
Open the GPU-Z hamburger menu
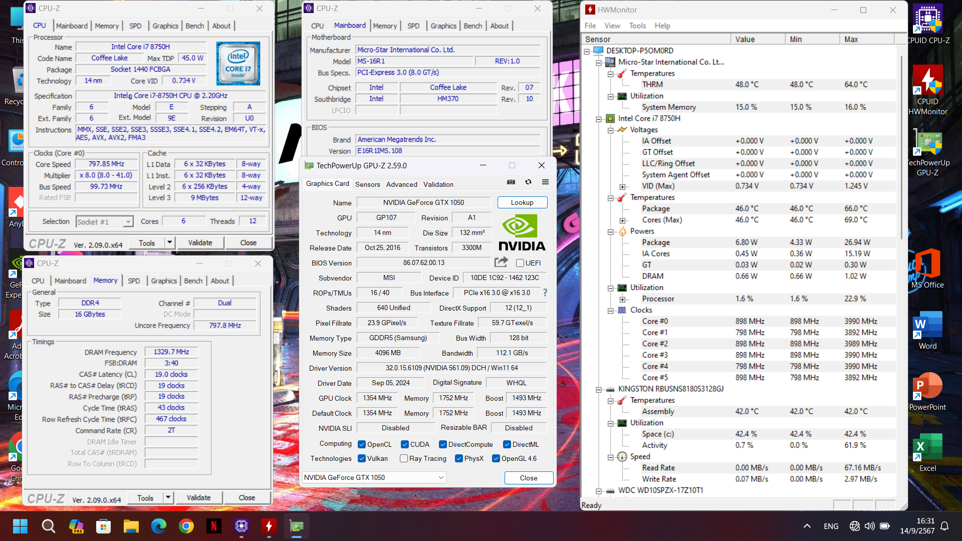click(x=545, y=182)
